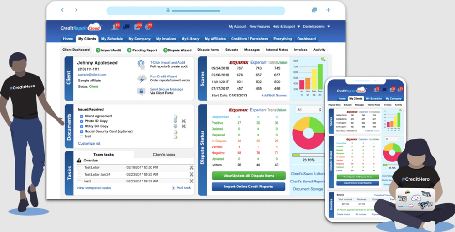Switch to the My Schedule tab on desktop
Screen dimensions: 455x232
[112, 39]
